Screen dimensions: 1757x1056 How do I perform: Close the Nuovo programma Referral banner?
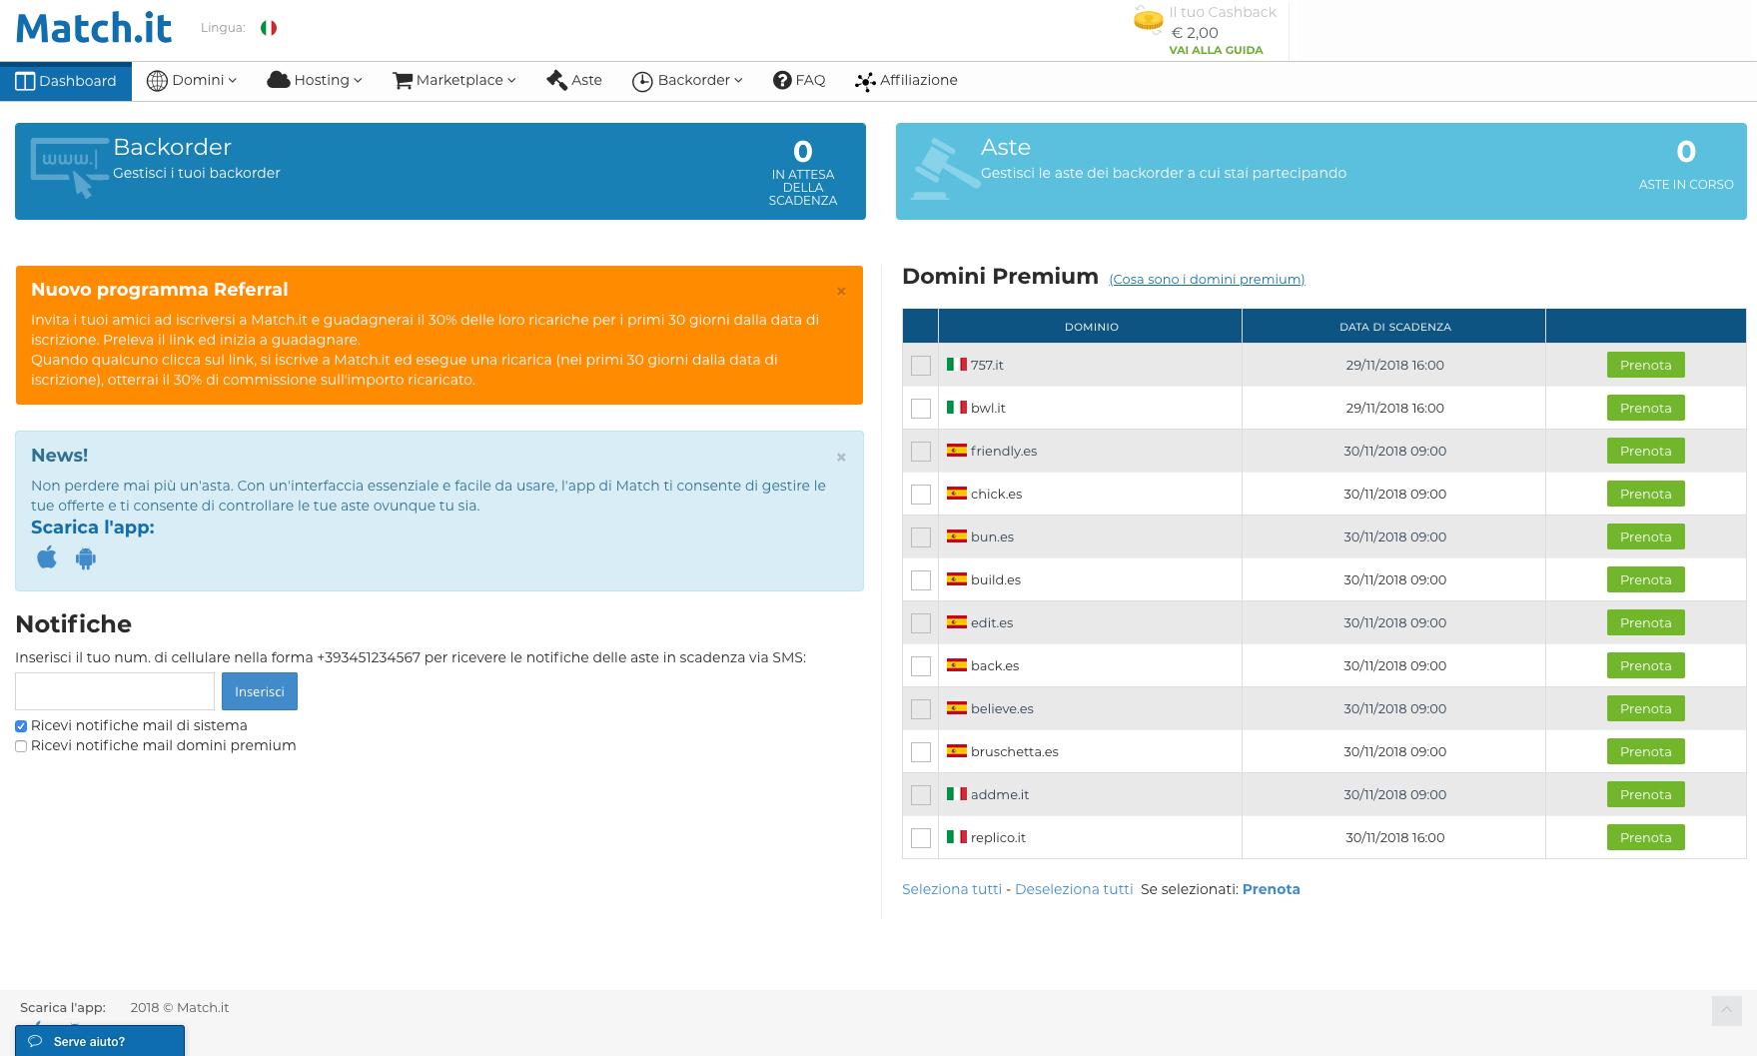(x=841, y=292)
